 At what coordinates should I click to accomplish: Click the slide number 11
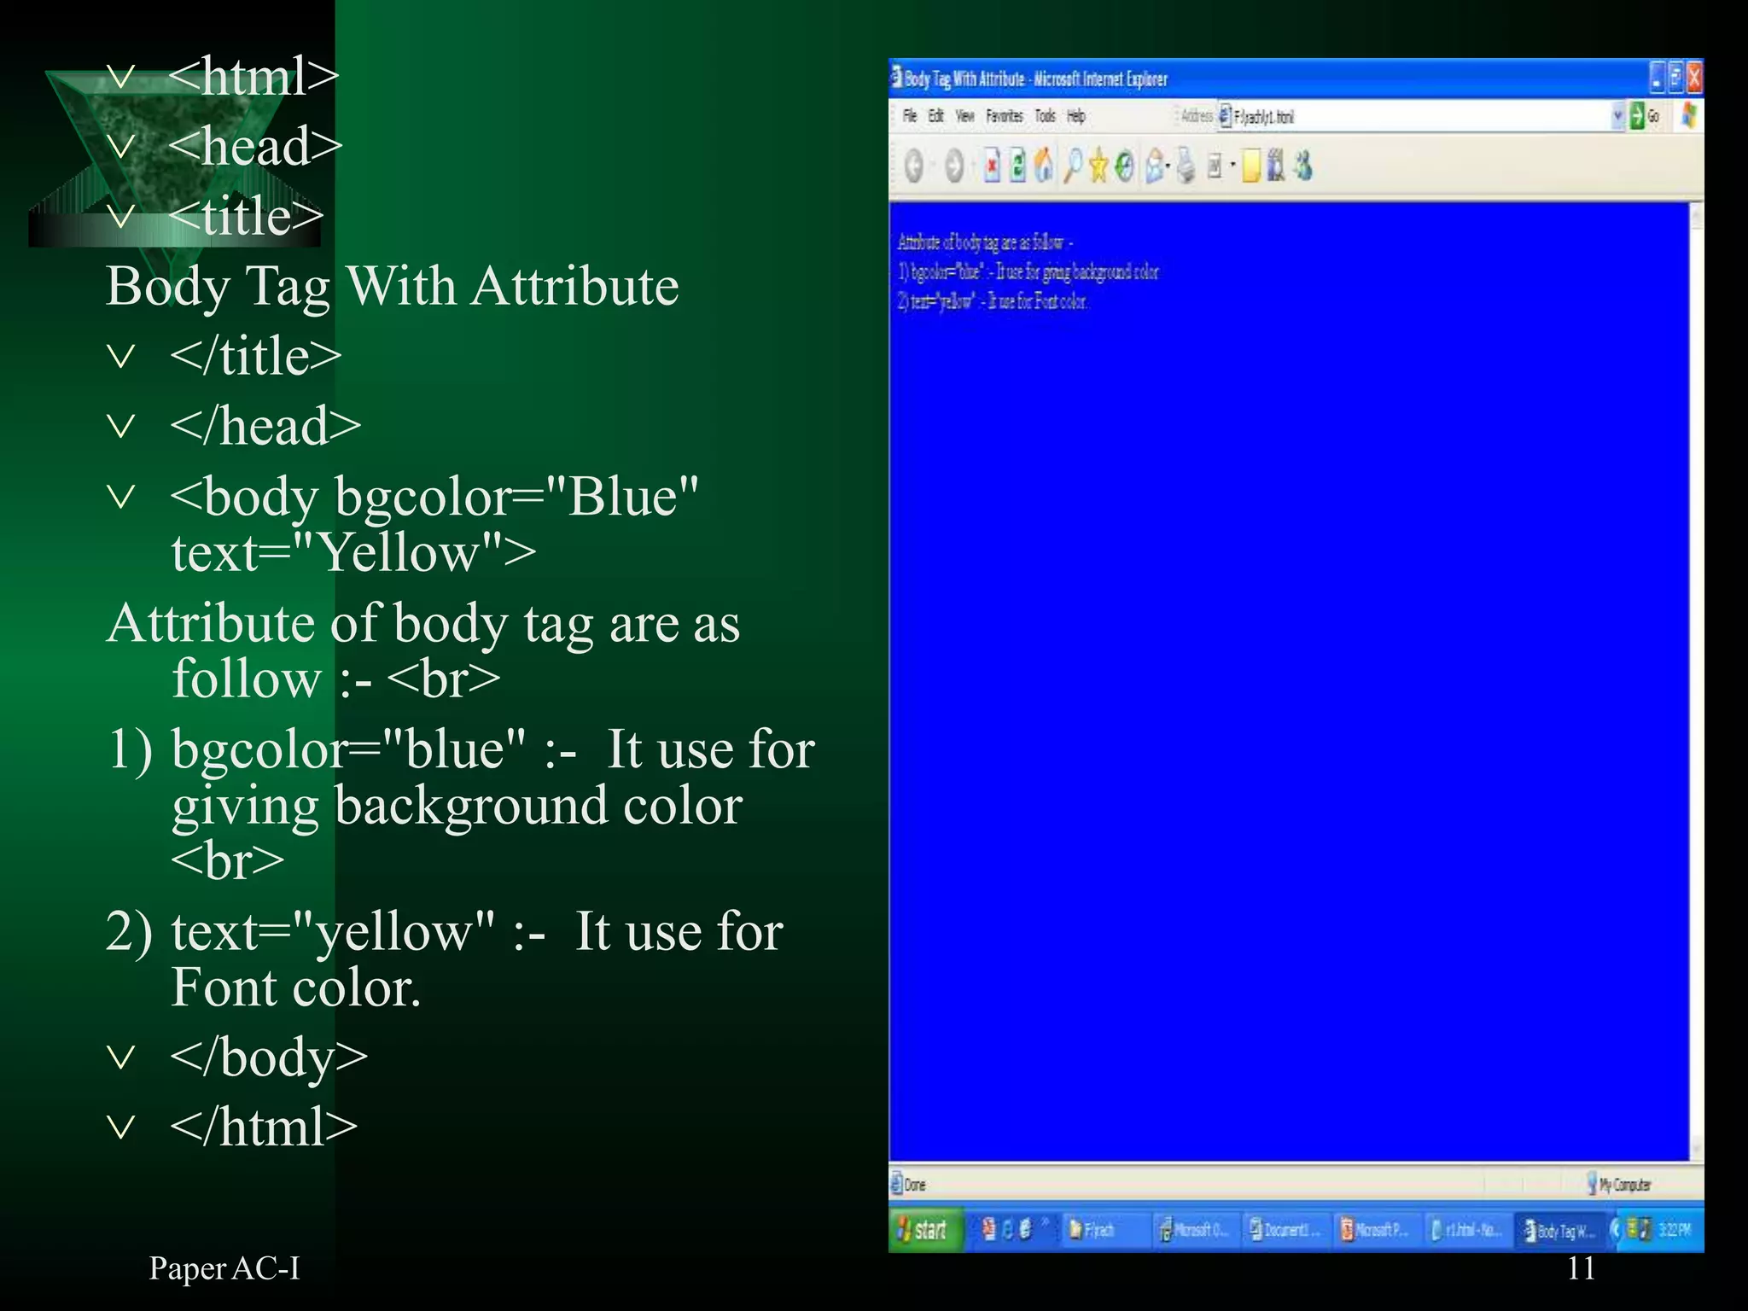1581,1268
